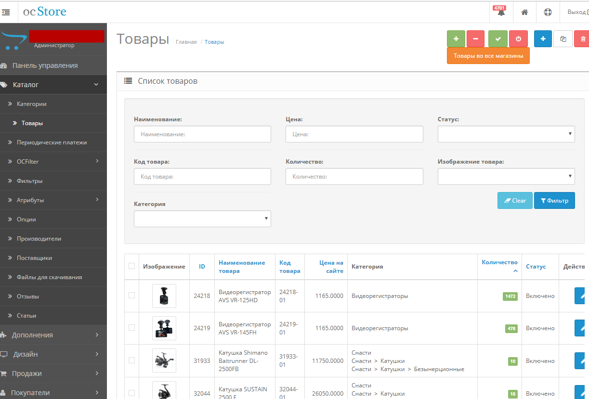
Task: Click the green checkmark enable button
Action: [498, 39]
